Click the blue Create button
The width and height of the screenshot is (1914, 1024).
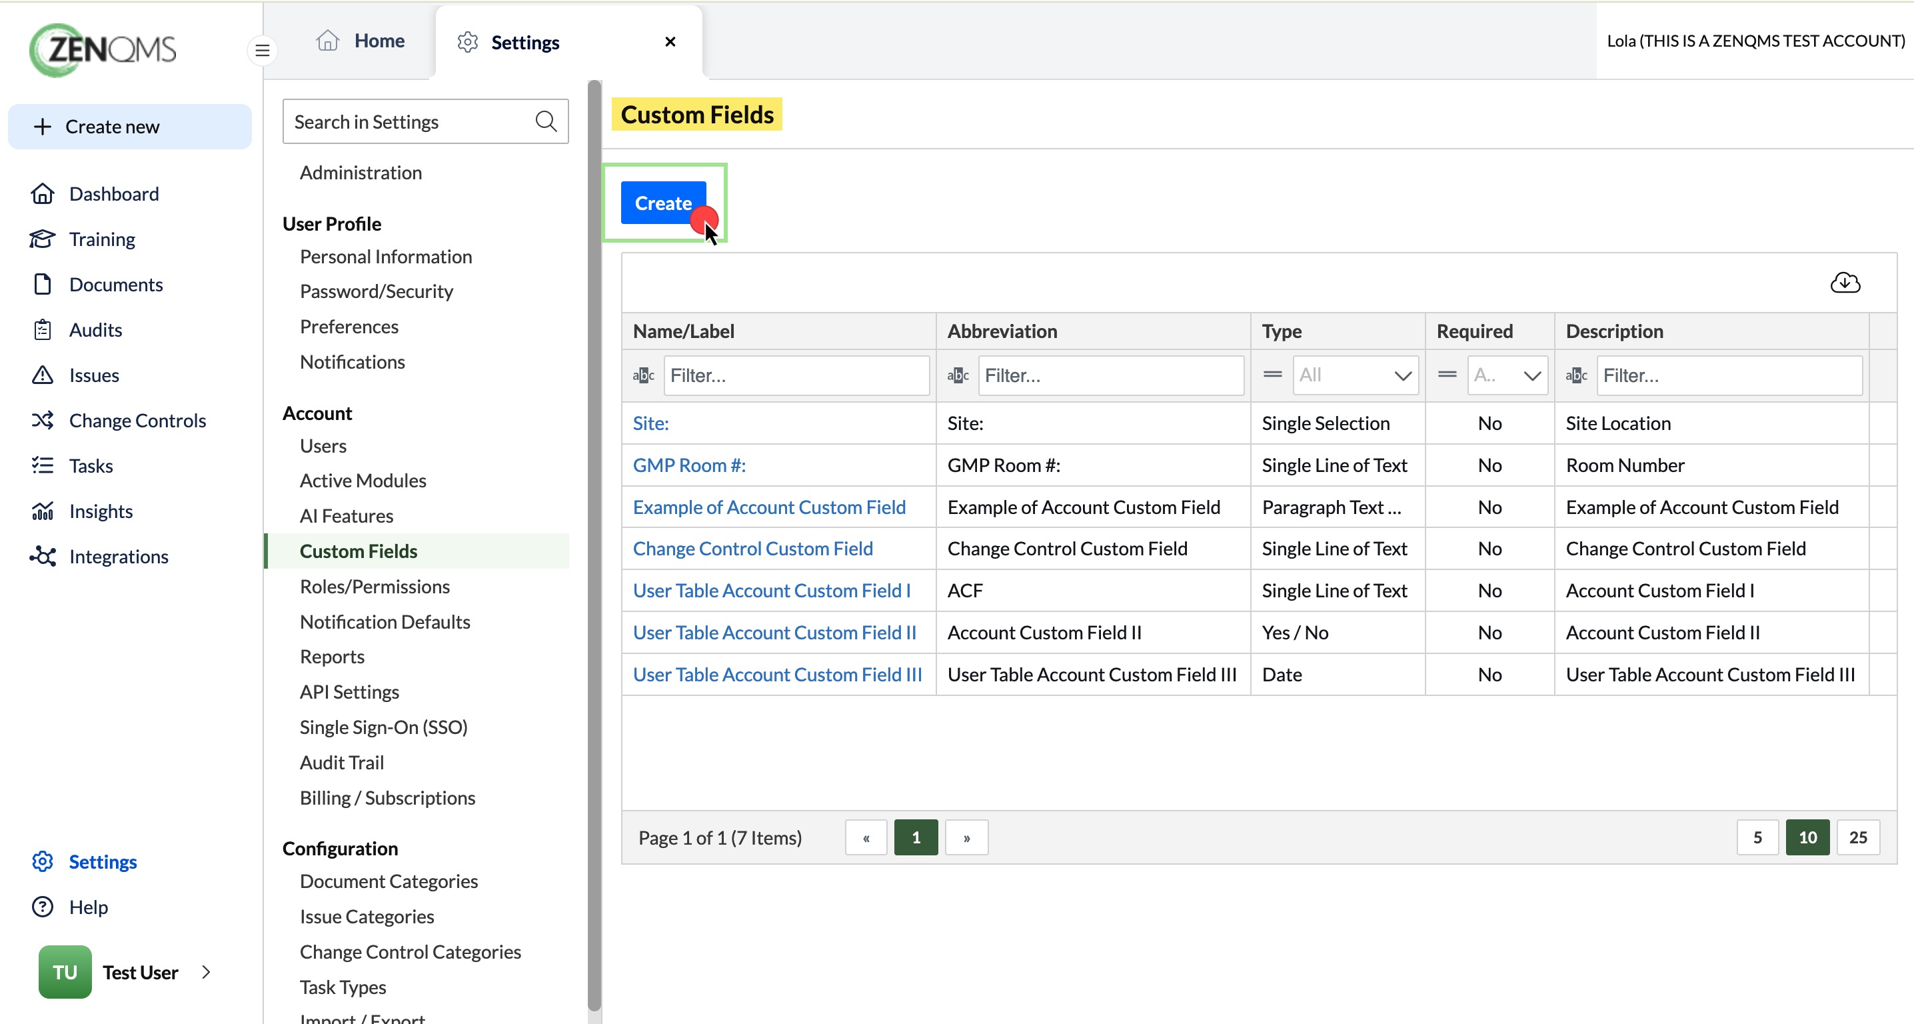pyautogui.click(x=662, y=203)
